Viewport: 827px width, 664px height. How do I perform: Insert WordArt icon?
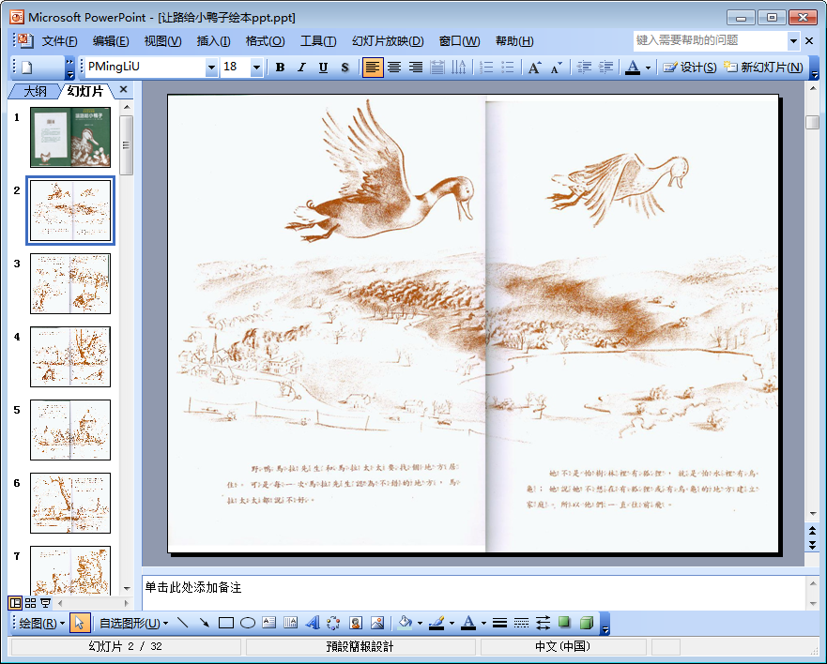click(x=313, y=624)
